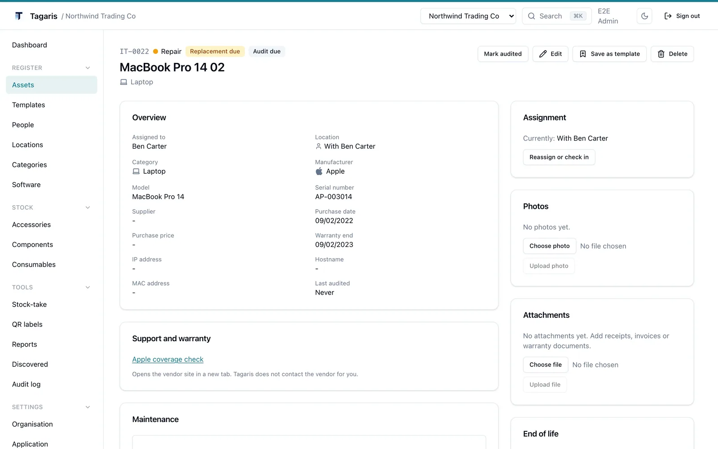Image resolution: width=718 pixels, height=449 pixels.
Task: Open QR labels page
Action: tap(52, 325)
